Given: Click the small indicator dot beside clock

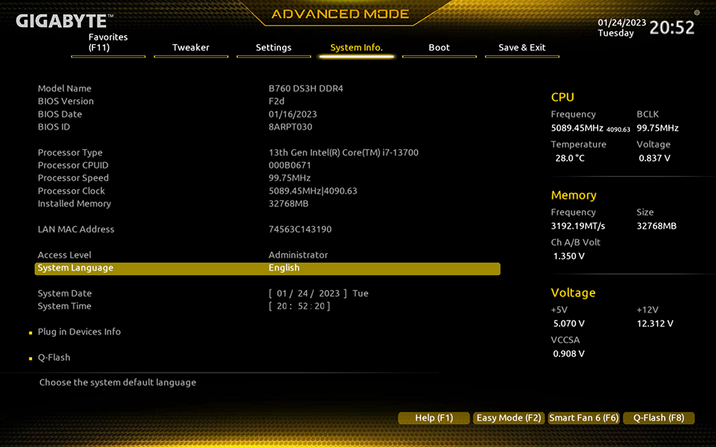Looking at the screenshot, I should click(697, 13).
